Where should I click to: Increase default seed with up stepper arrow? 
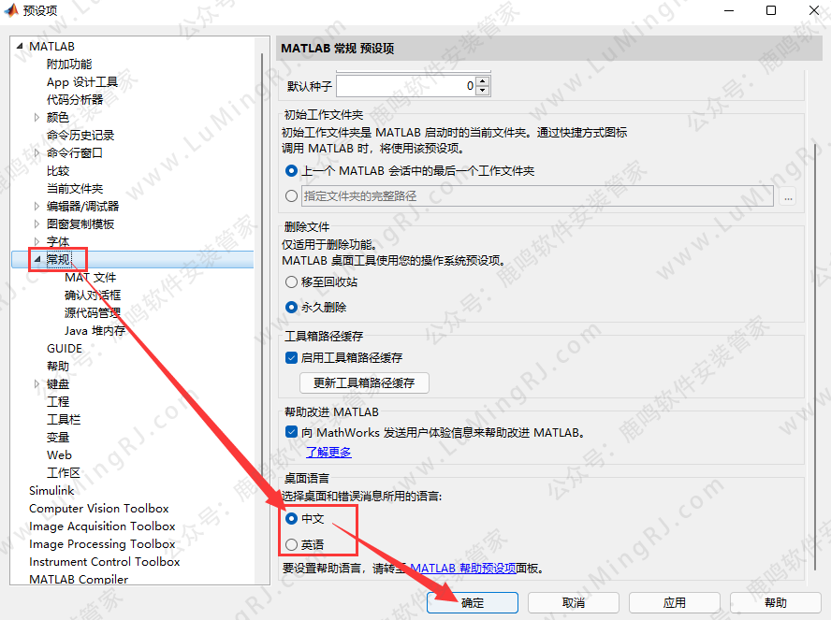483,81
